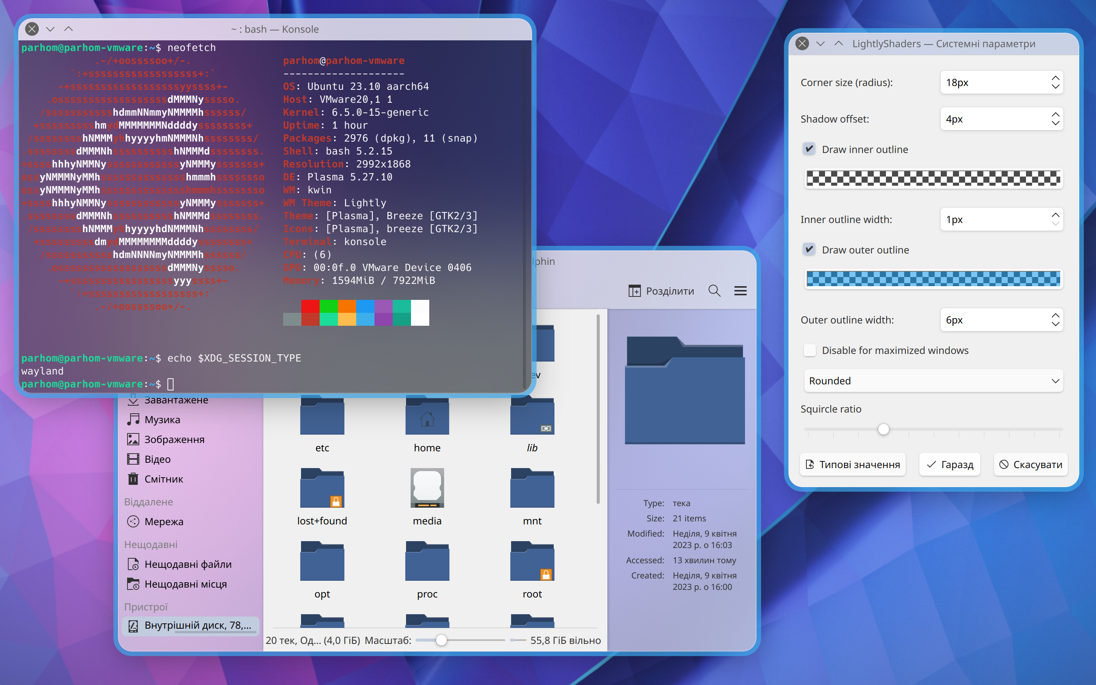Decrease Corner size radius with down arrow
The height and width of the screenshot is (685, 1096).
coord(1055,86)
